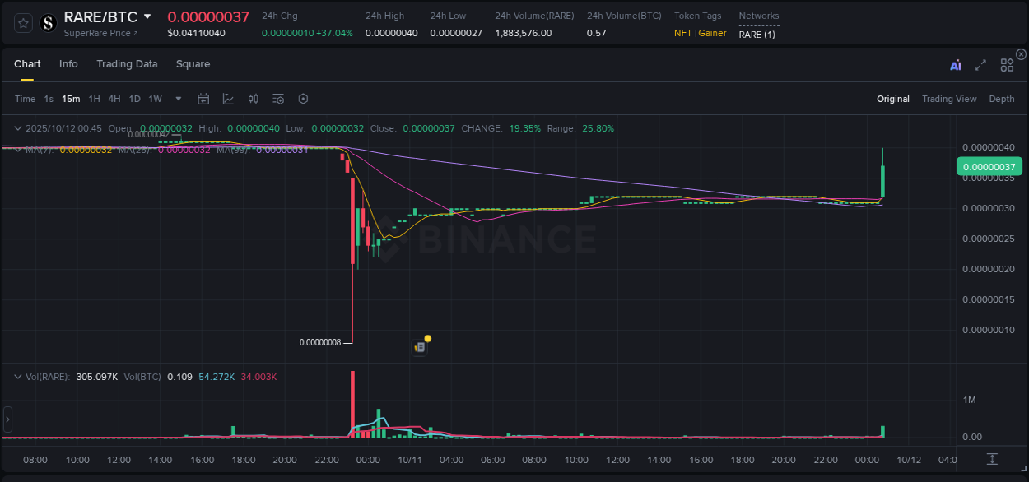Open chart settings hexagon icon
Image resolution: width=1029 pixels, height=482 pixels.
pyautogui.click(x=303, y=99)
